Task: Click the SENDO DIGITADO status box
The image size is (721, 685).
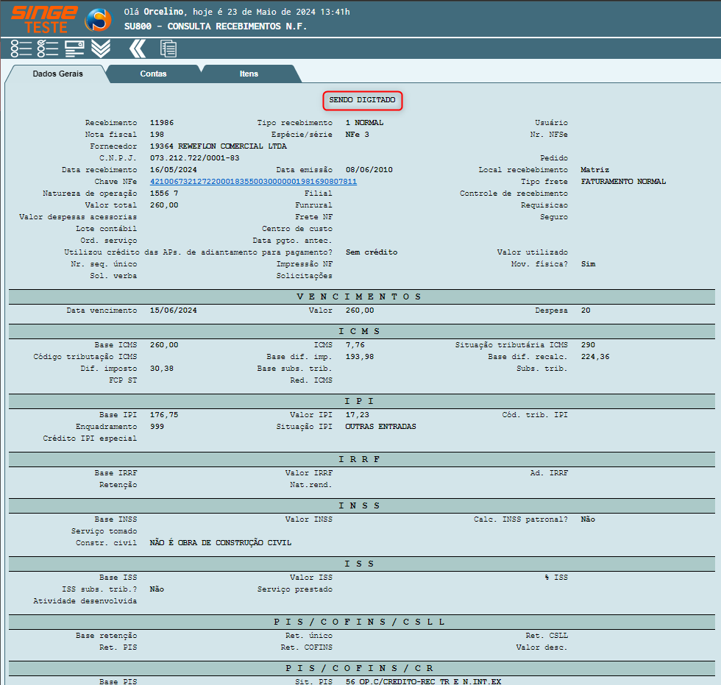Action: [x=362, y=99]
